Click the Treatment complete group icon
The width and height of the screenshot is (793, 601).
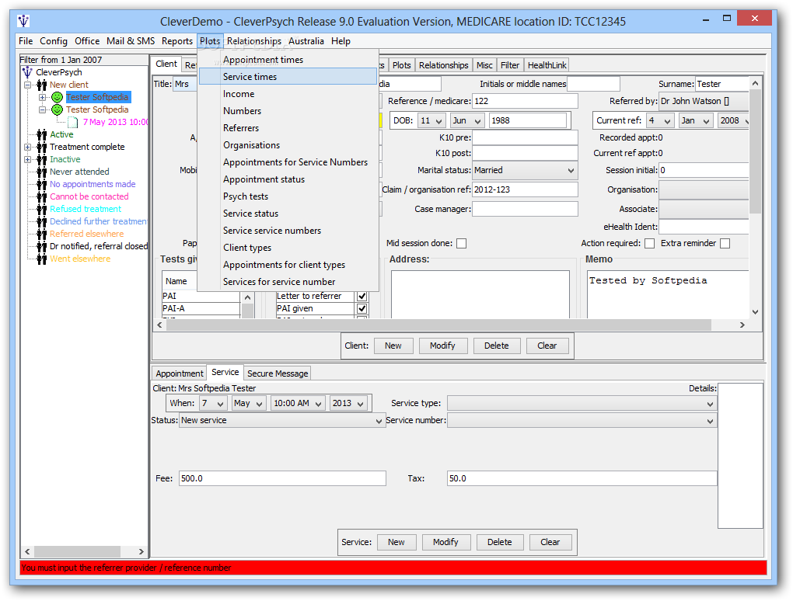(42, 147)
